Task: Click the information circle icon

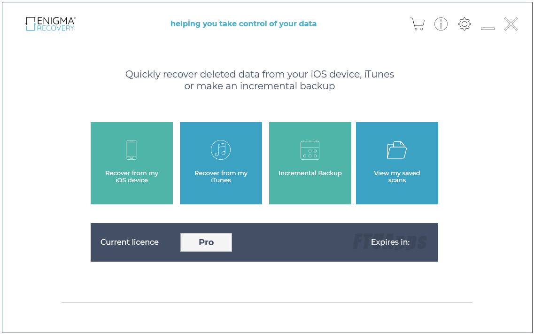Action: point(441,24)
